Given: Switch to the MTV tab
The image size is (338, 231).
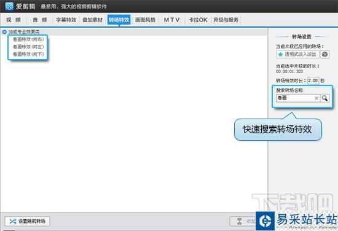Looking at the screenshot, I should pos(172,20).
